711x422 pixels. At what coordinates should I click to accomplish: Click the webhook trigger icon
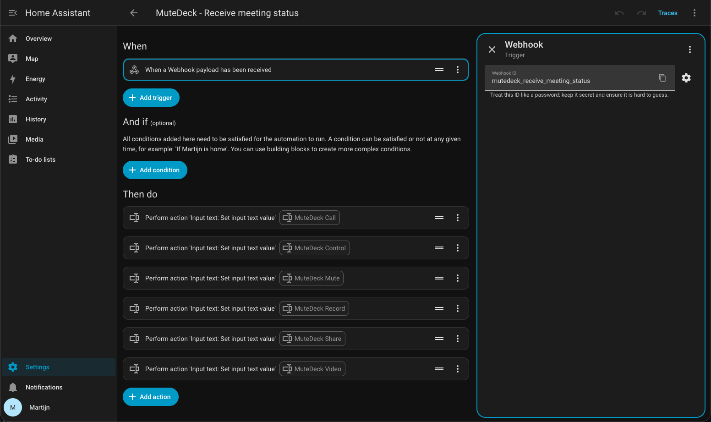pyautogui.click(x=134, y=70)
